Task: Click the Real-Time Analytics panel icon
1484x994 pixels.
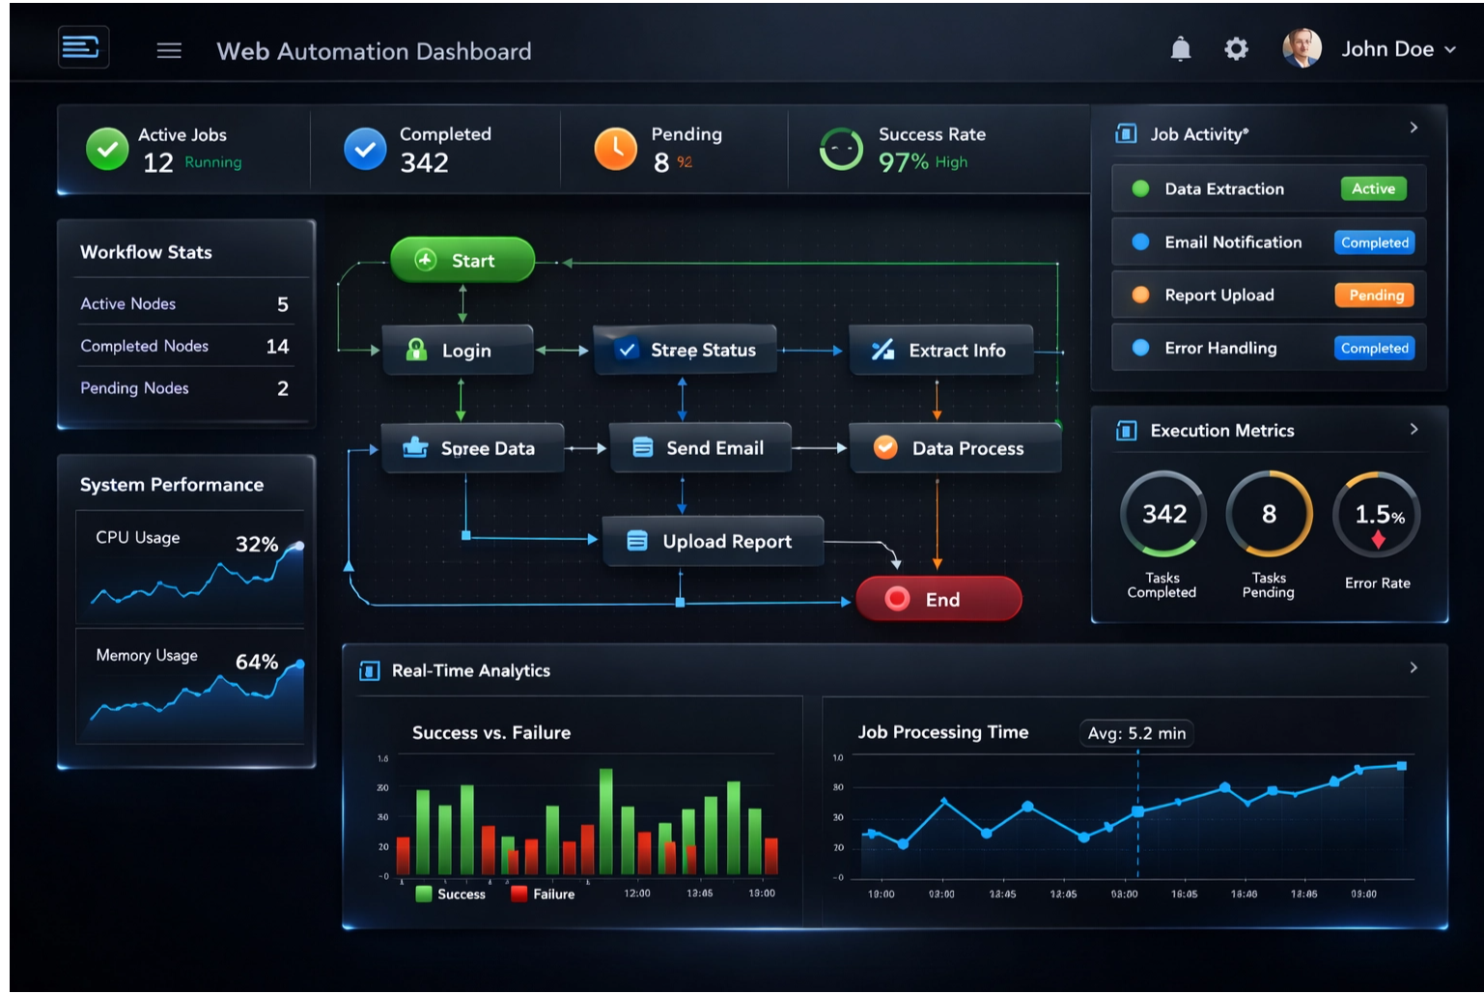Action: (x=368, y=670)
